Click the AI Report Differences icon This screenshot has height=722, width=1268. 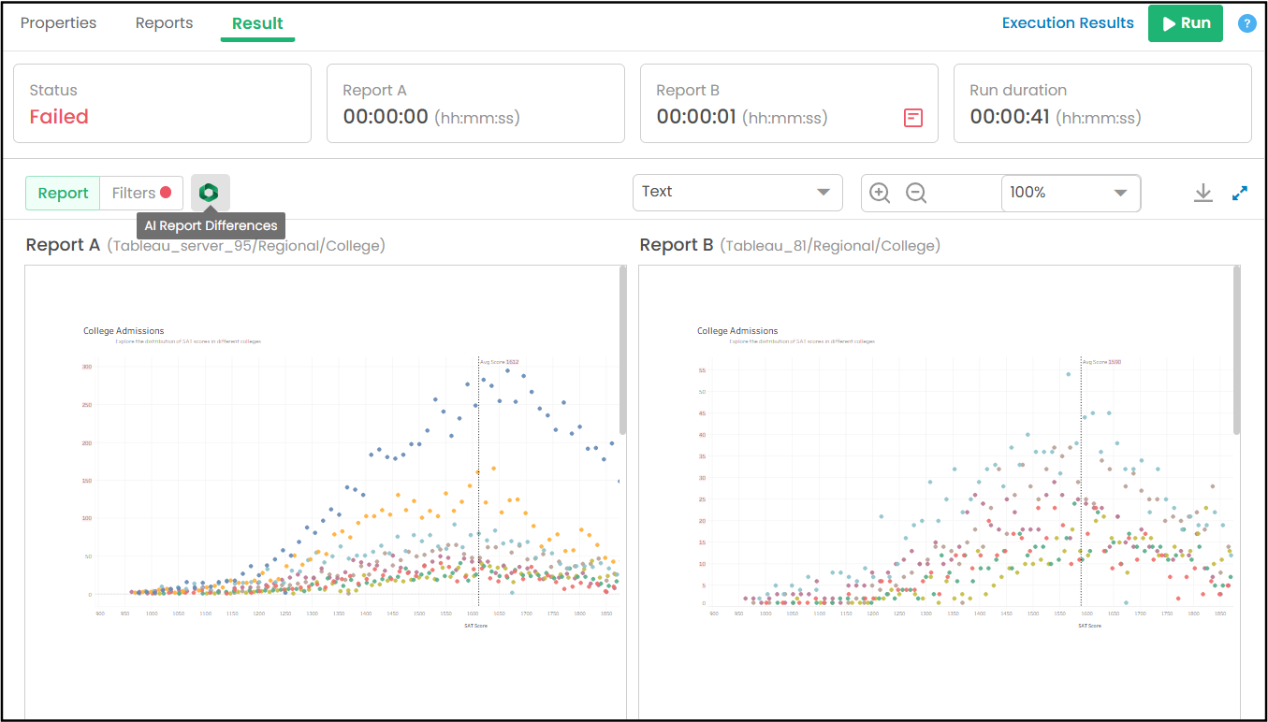pyautogui.click(x=210, y=193)
